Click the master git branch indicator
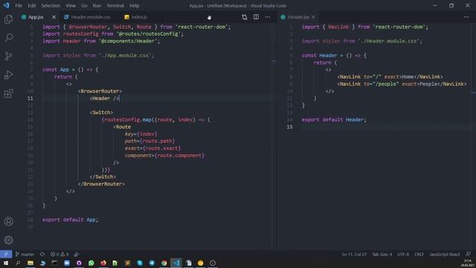This screenshot has height=268, width=476. tap(25, 254)
